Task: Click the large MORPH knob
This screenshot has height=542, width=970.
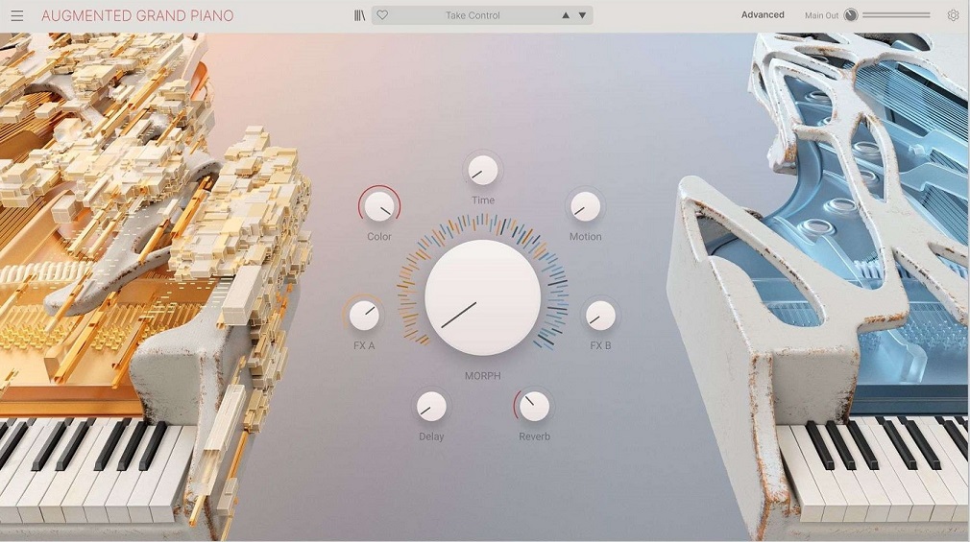Action: click(x=482, y=297)
